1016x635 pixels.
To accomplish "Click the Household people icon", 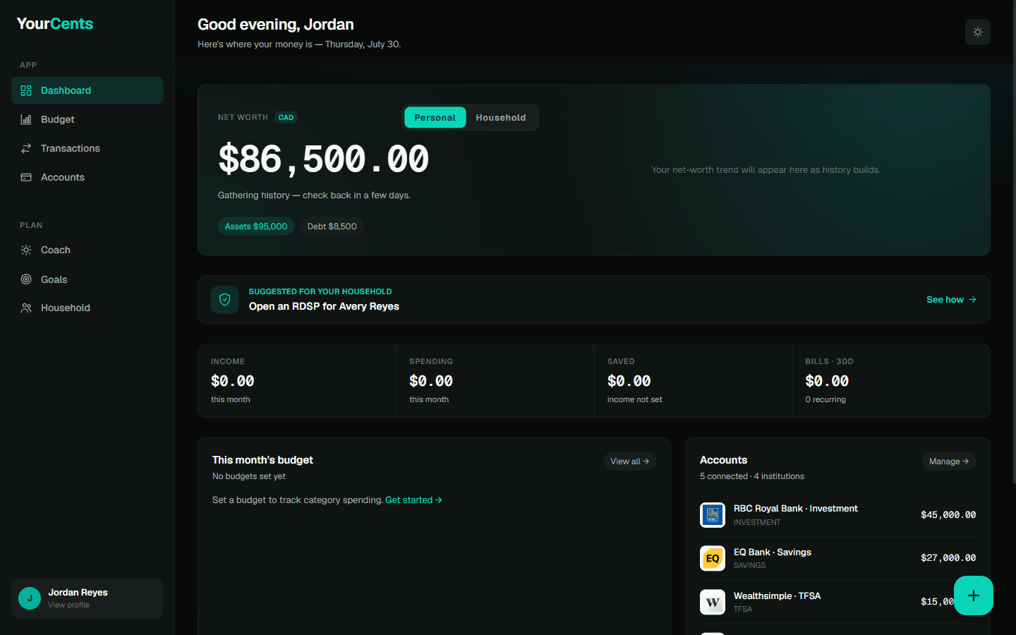I will (x=26, y=308).
